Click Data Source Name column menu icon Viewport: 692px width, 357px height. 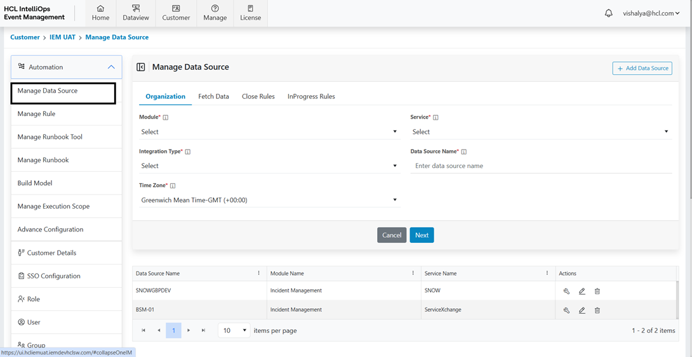tap(258, 273)
